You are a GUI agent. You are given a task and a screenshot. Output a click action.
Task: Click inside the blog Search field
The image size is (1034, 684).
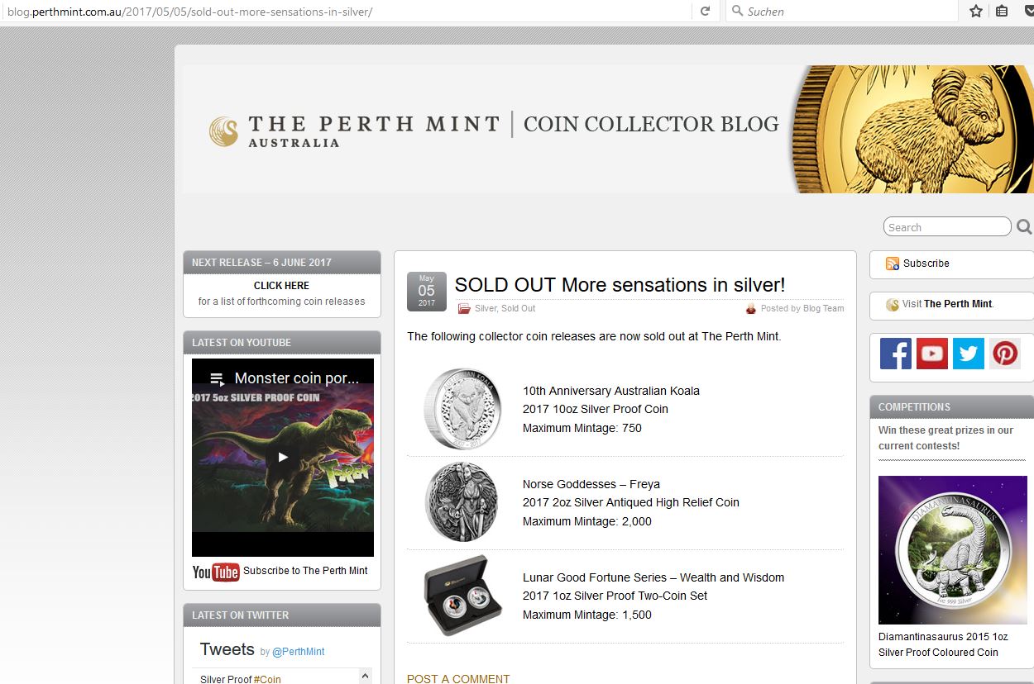pos(946,227)
